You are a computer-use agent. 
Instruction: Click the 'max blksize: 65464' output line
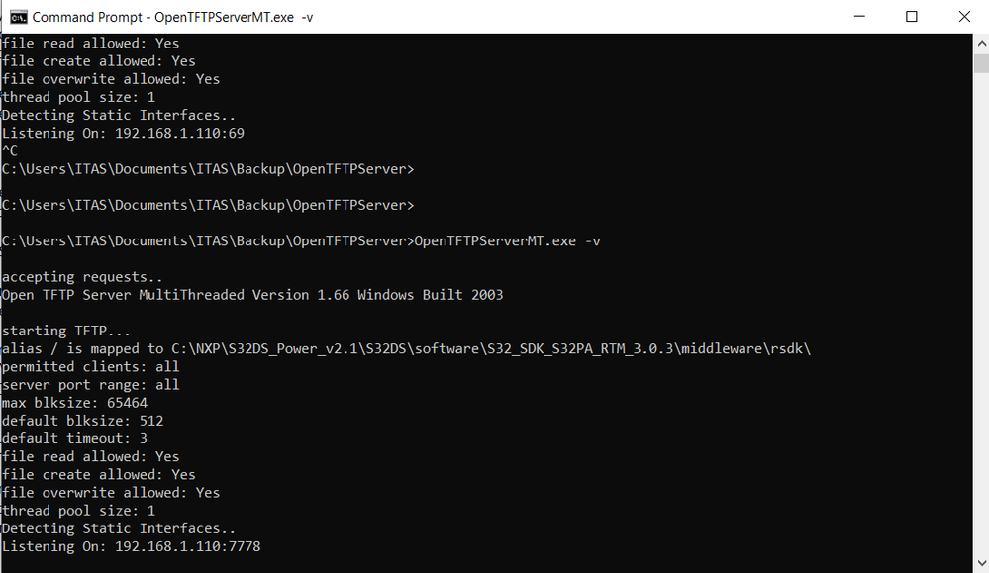[x=74, y=403]
